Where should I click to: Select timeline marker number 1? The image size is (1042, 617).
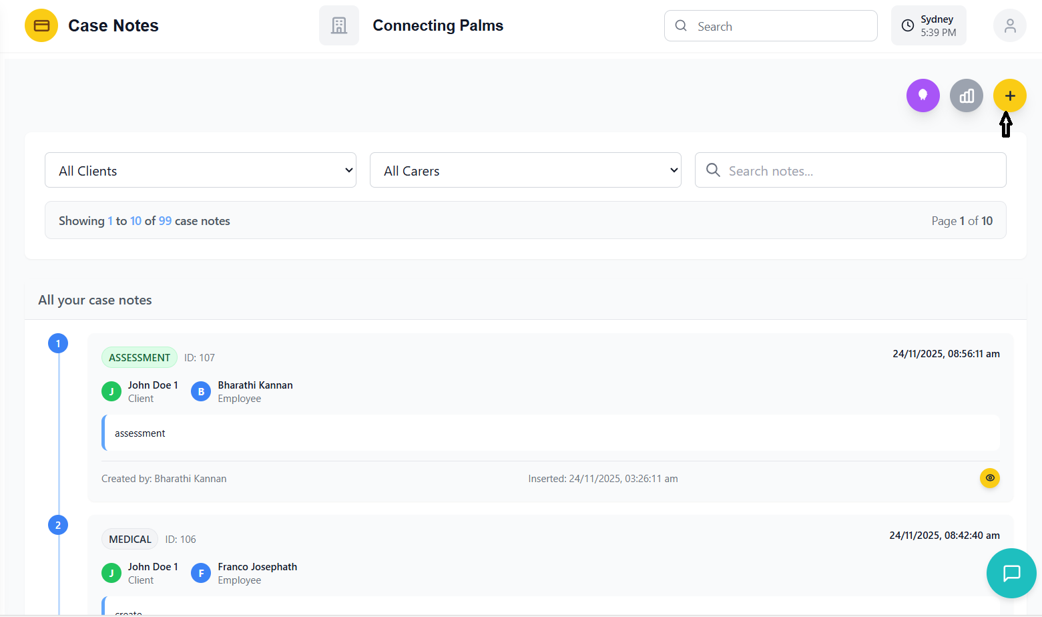[x=58, y=343]
